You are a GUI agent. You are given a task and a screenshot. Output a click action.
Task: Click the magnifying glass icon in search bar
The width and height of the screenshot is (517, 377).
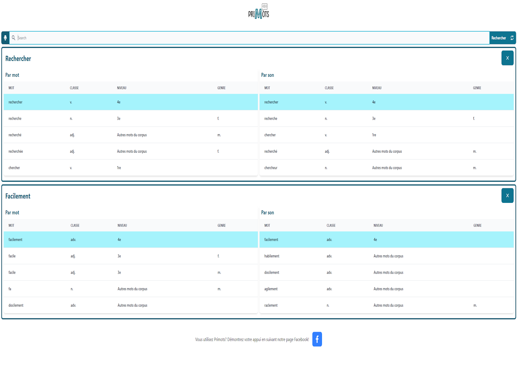point(13,38)
